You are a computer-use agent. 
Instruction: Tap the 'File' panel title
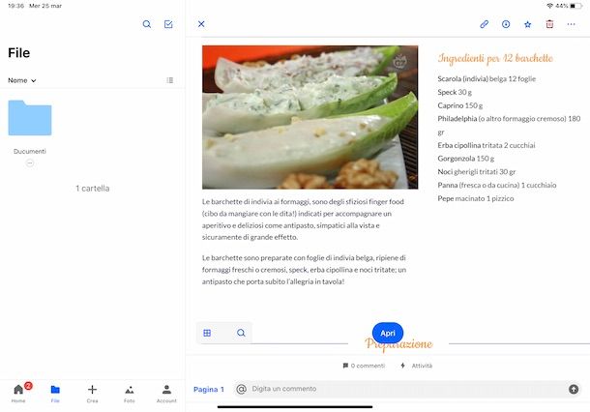tap(18, 52)
